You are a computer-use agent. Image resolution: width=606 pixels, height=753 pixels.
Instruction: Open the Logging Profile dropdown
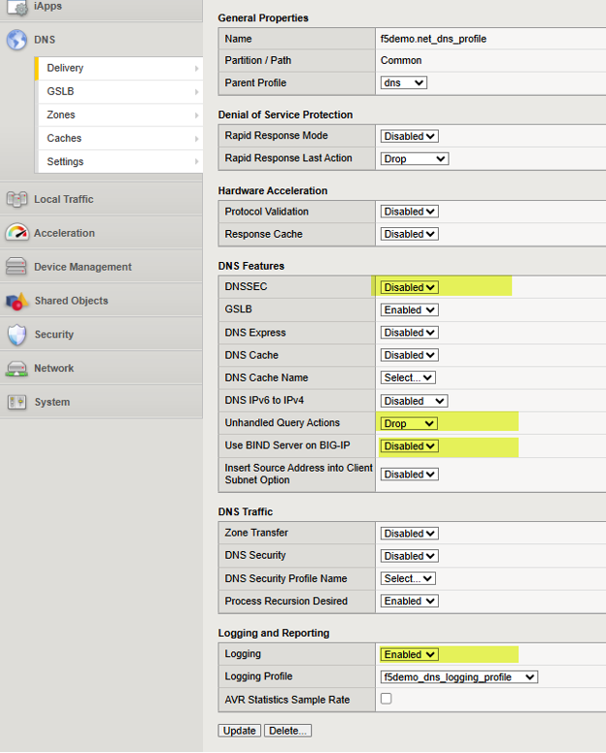(459, 676)
